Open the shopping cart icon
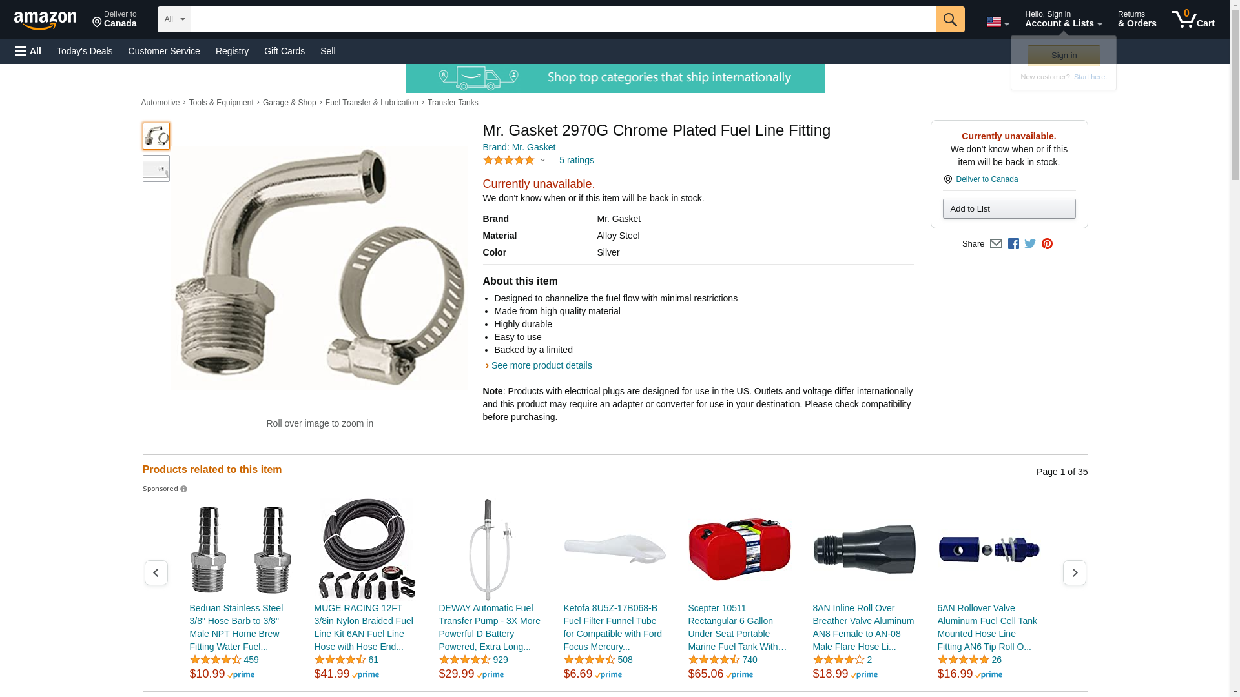This screenshot has height=697, width=1240. tap(1193, 19)
